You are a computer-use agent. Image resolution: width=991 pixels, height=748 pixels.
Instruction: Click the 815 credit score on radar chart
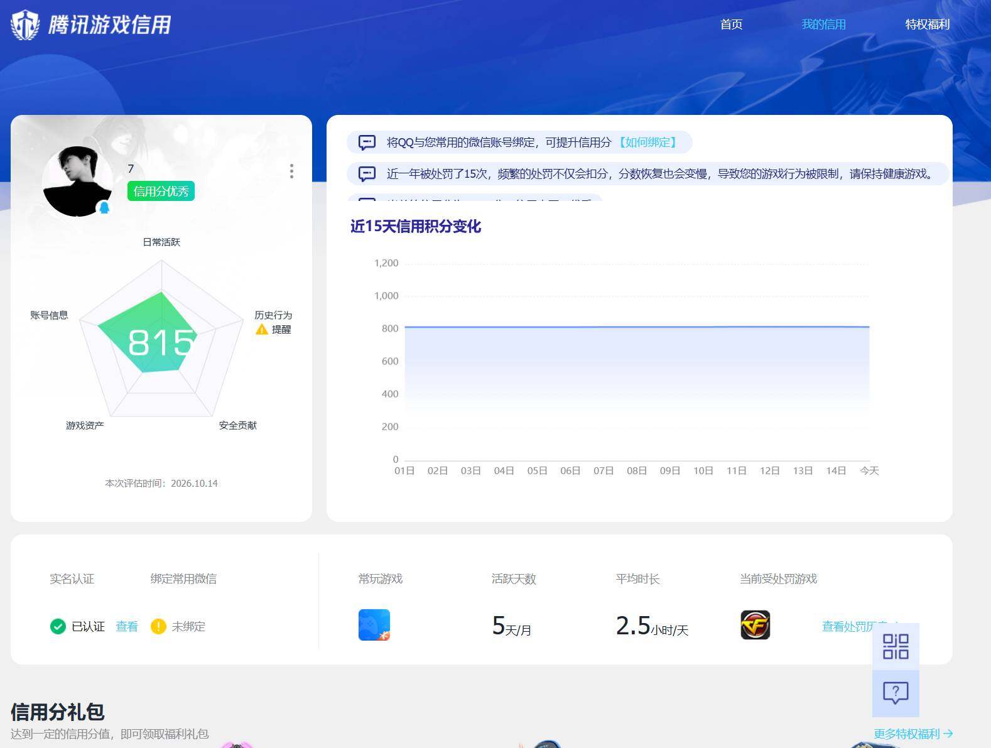tap(161, 343)
